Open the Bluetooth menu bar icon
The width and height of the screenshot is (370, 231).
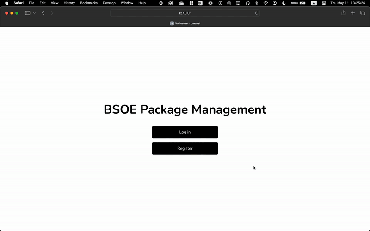coord(257,3)
